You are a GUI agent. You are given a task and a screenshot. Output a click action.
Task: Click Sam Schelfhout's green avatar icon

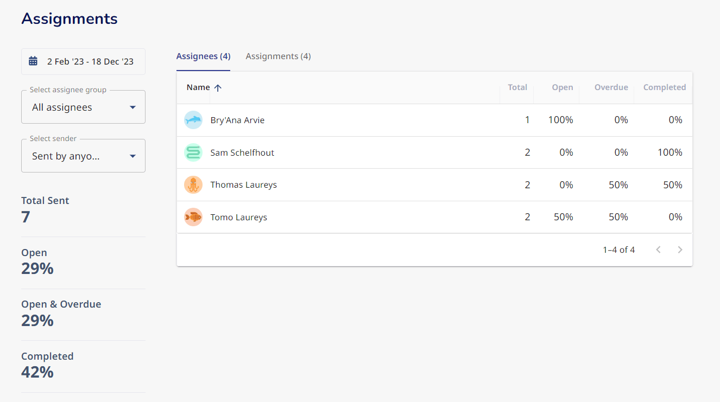tap(193, 152)
